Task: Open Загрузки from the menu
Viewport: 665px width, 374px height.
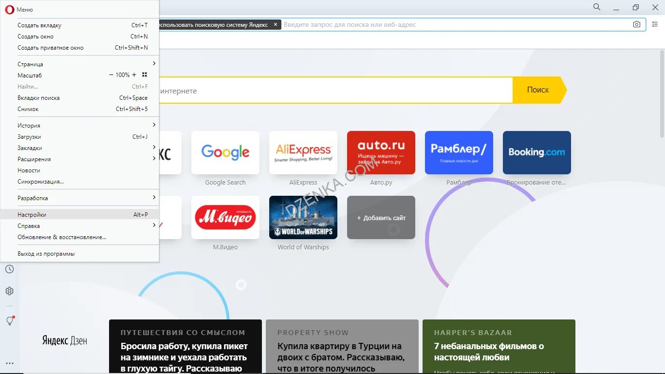Action: point(80,137)
